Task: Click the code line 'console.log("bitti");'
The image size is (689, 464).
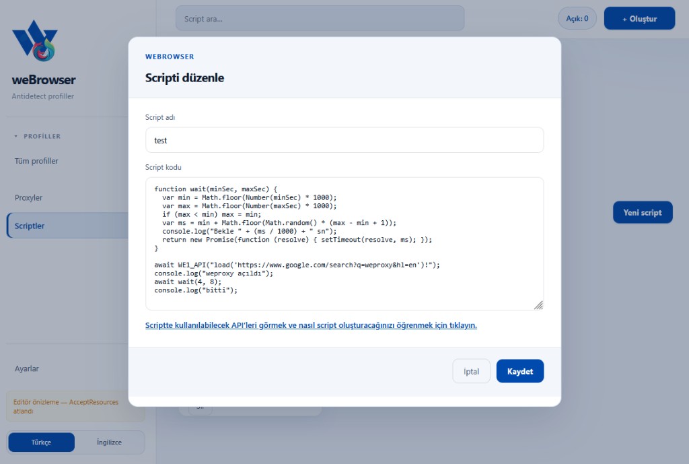Action: click(x=196, y=290)
